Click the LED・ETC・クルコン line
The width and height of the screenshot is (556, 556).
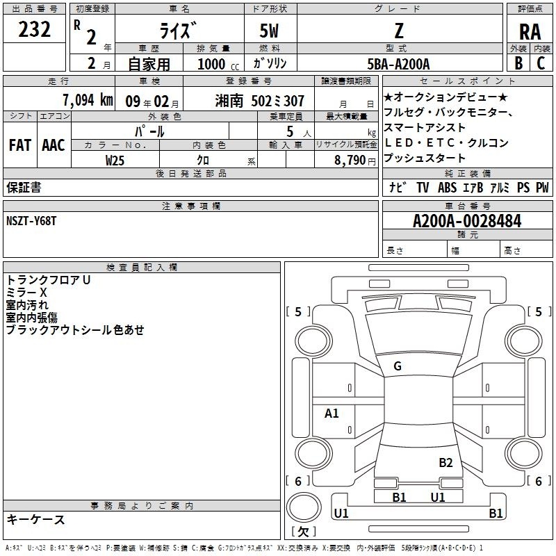[x=446, y=142]
